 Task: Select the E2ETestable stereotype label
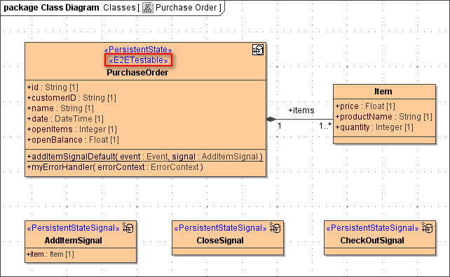coord(138,60)
